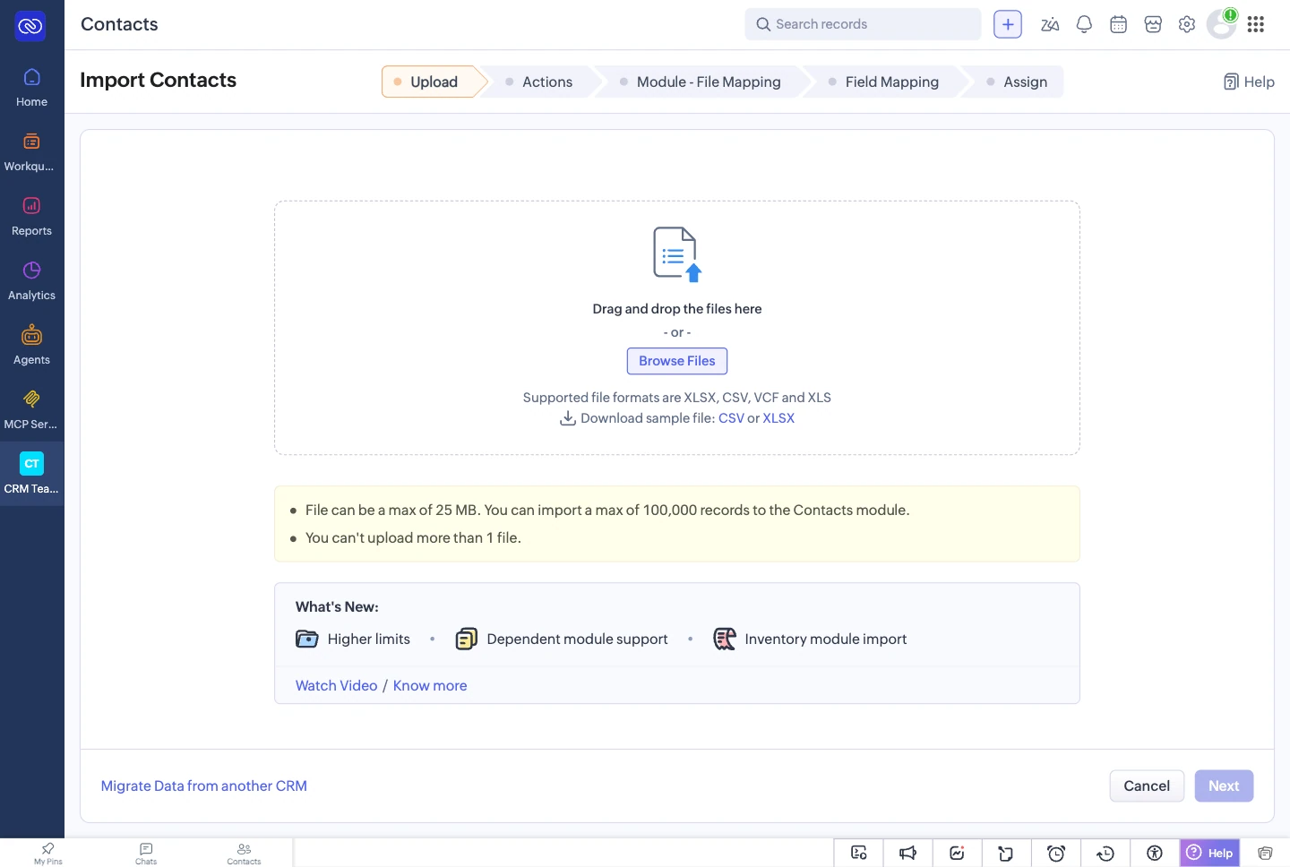This screenshot has height=867, width=1290.
Task: Select the Upload step
Action: pos(434,82)
